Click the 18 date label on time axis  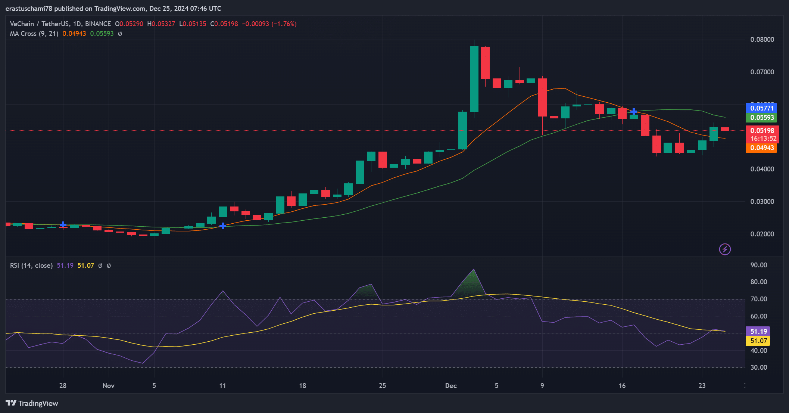[302, 386]
